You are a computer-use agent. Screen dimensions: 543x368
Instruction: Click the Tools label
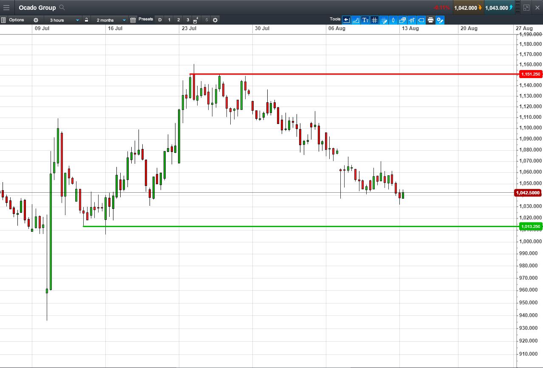pyautogui.click(x=335, y=19)
